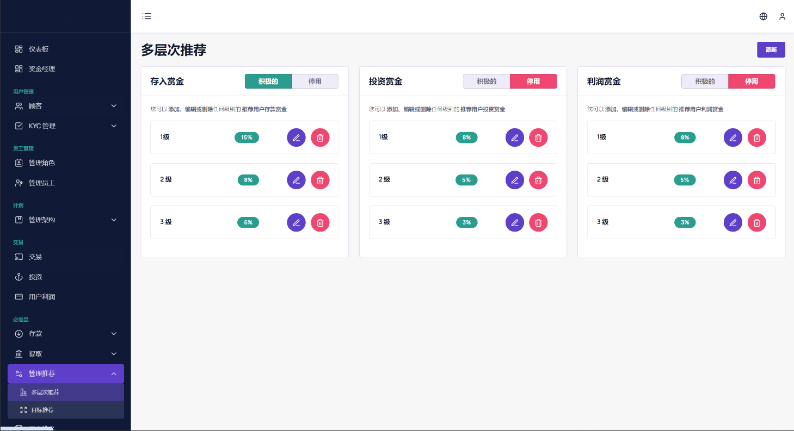Set 利润赏金 to 停用 (disabled)

tap(752, 82)
